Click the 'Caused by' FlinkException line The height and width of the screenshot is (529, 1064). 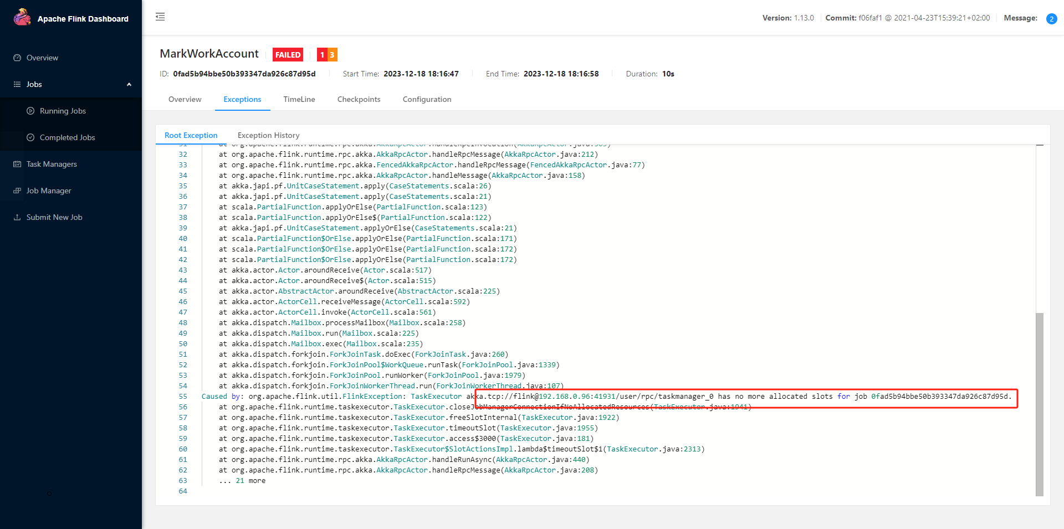click(x=607, y=396)
